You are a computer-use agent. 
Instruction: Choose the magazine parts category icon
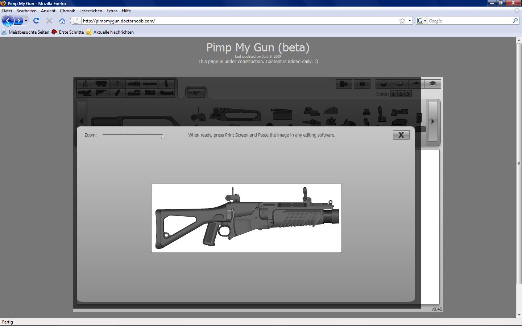click(166, 84)
